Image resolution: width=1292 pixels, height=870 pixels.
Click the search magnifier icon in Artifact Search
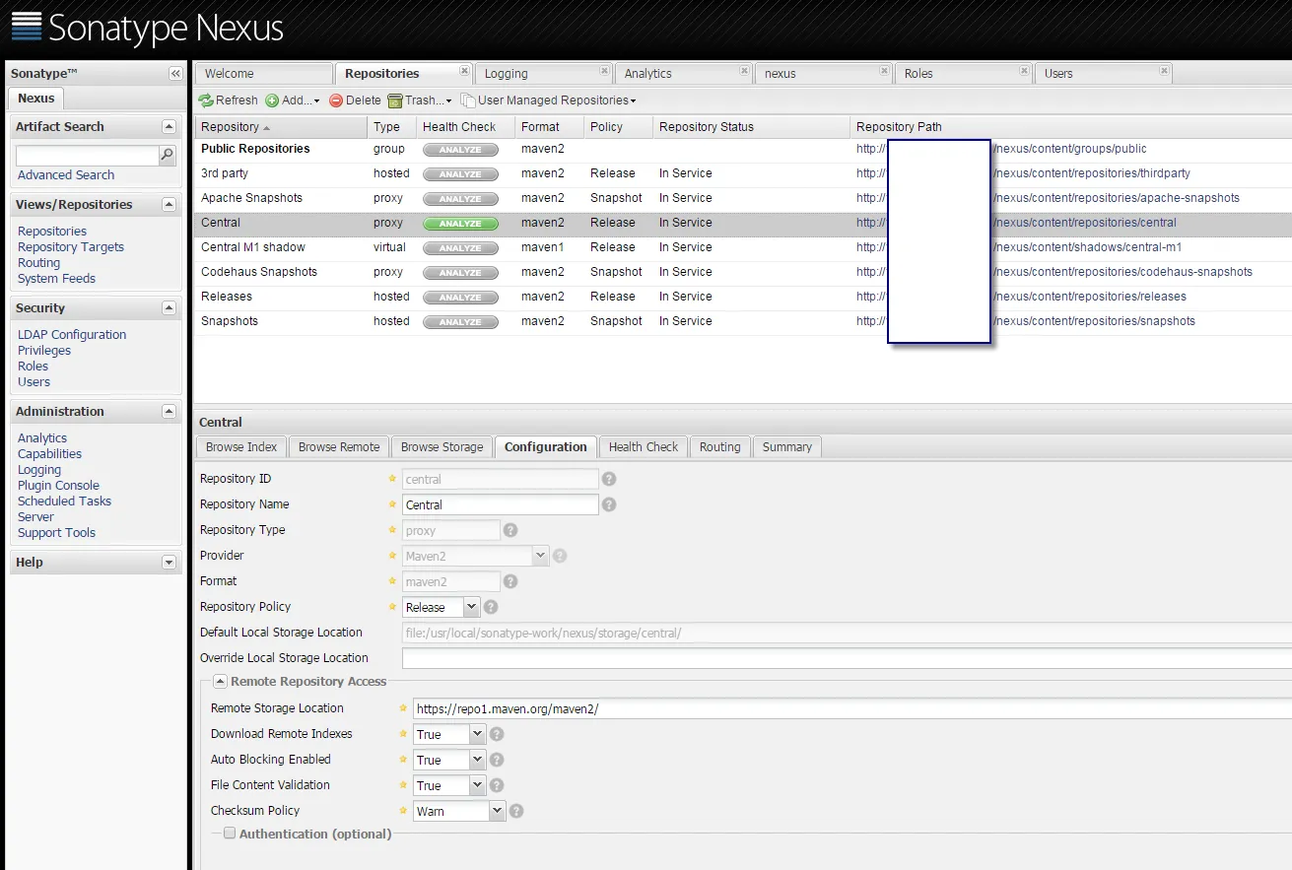point(168,155)
